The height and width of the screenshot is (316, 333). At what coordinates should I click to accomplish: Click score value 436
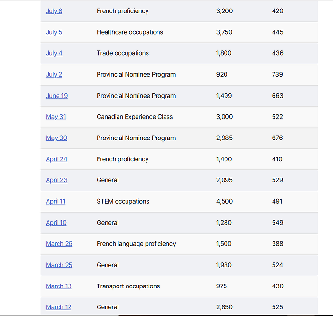click(x=277, y=53)
